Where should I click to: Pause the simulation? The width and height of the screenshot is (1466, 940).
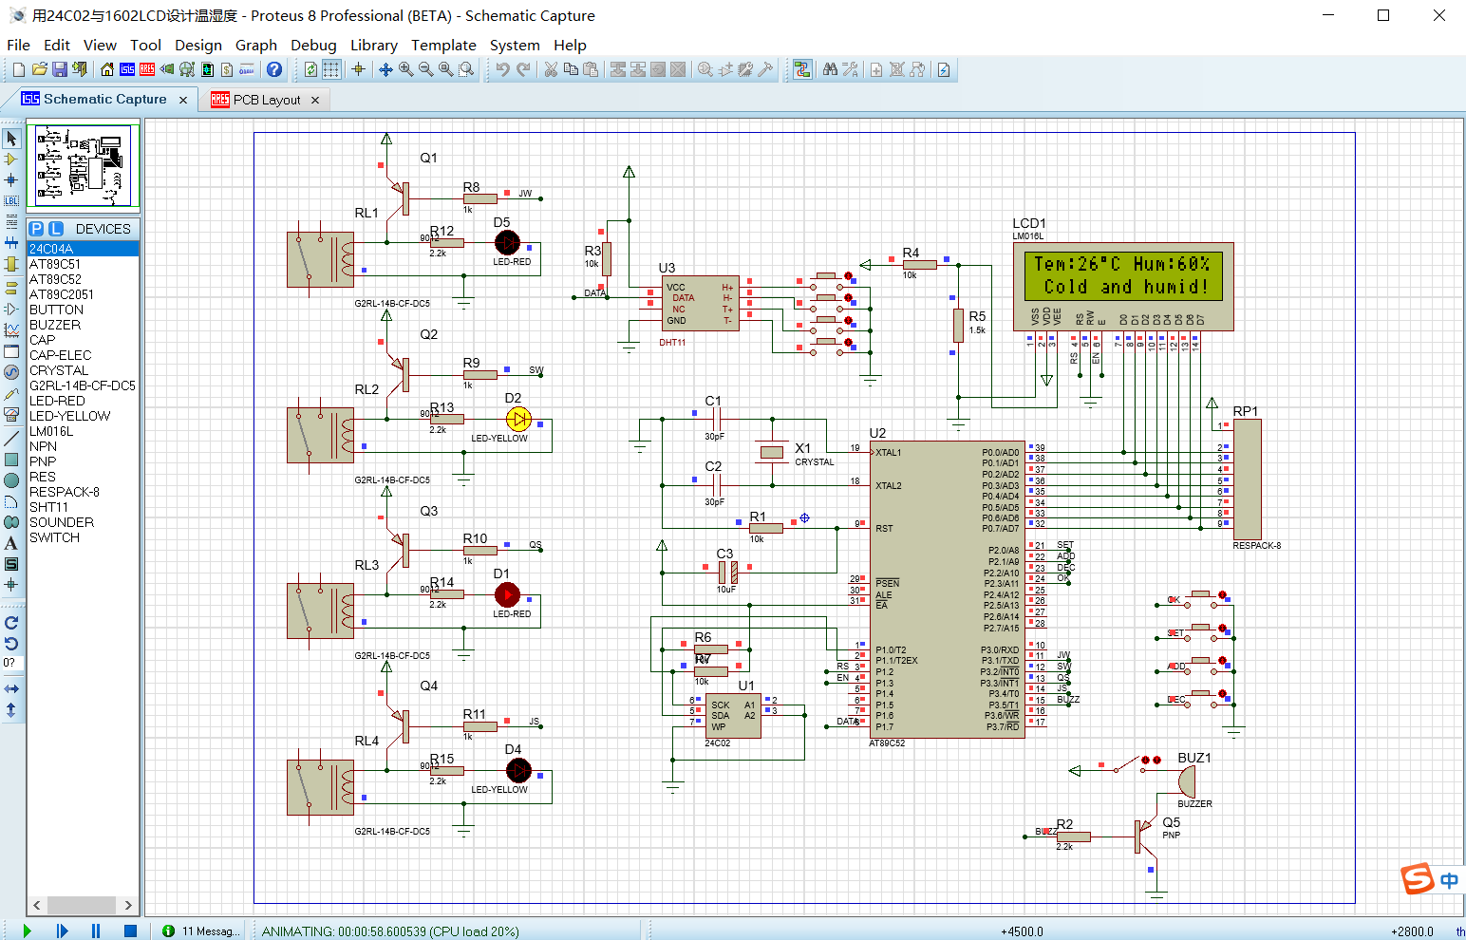(96, 931)
